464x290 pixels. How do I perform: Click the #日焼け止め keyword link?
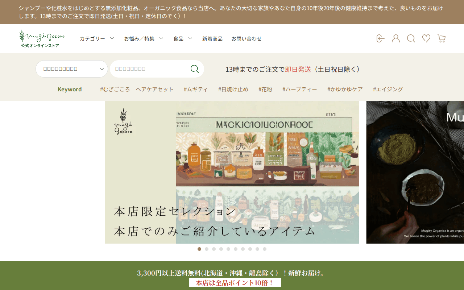pyautogui.click(x=233, y=89)
